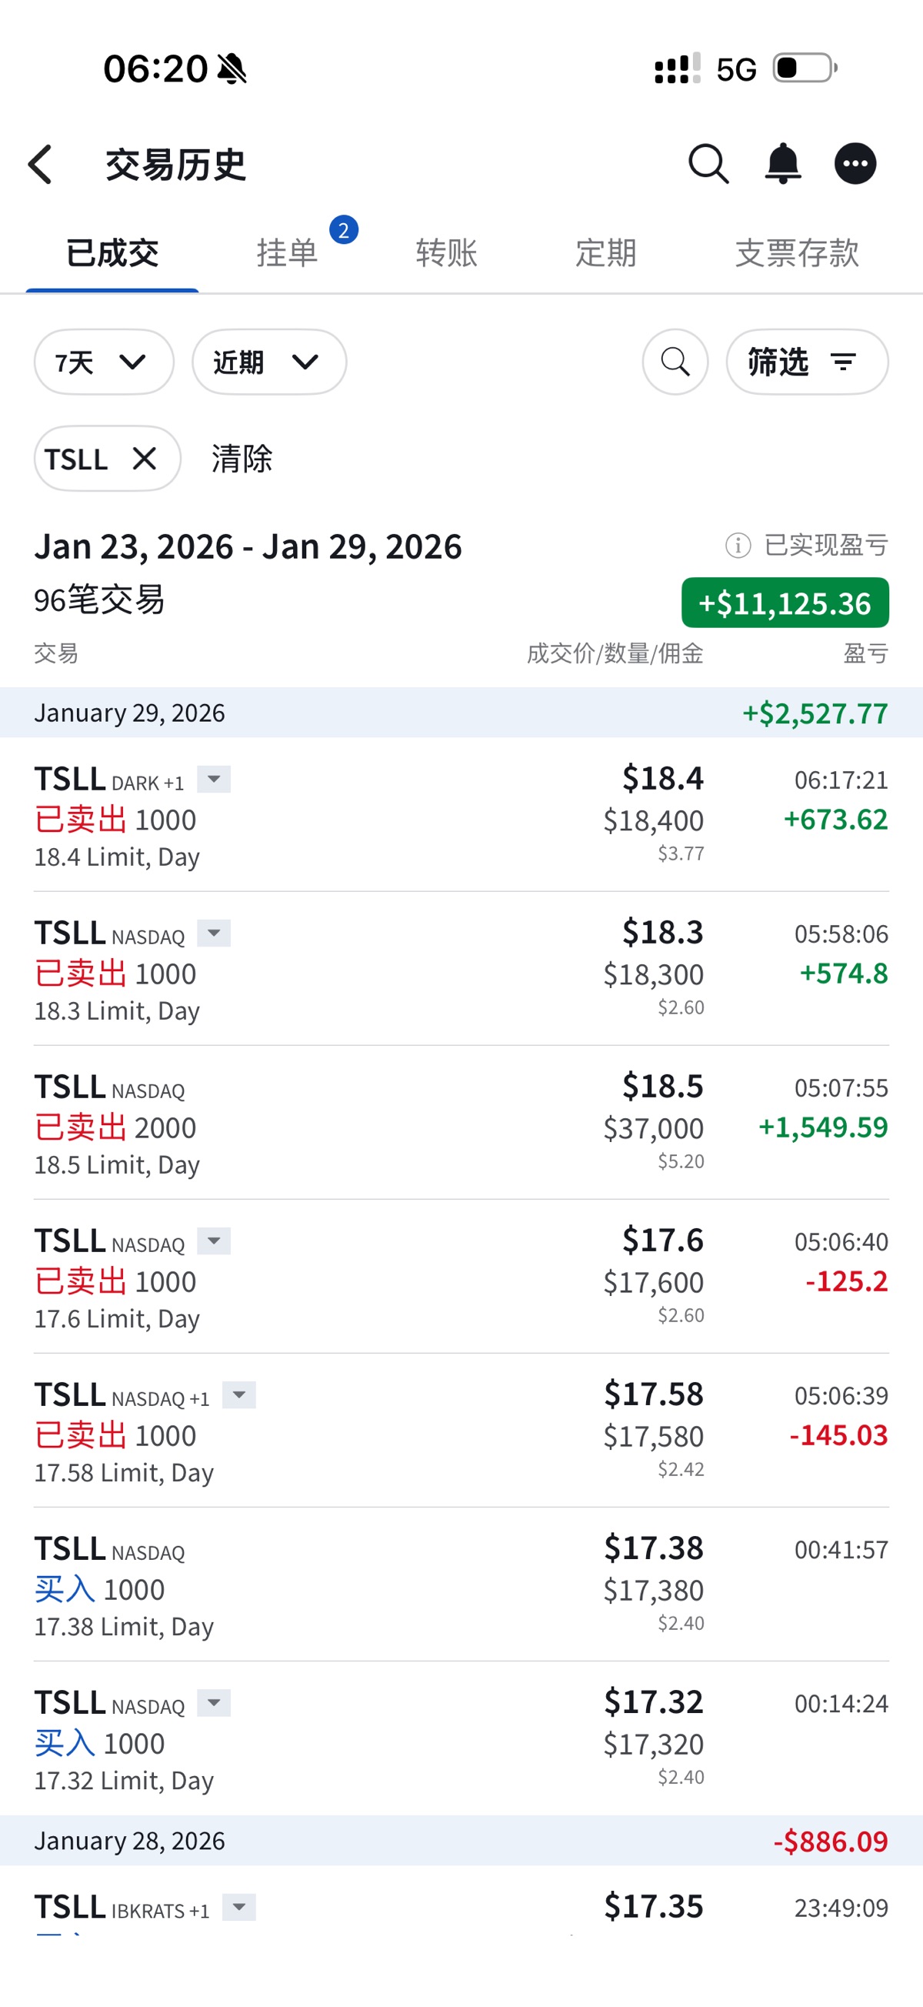Open the three-dot more options menu
The image size is (923, 2007).
point(855,165)
